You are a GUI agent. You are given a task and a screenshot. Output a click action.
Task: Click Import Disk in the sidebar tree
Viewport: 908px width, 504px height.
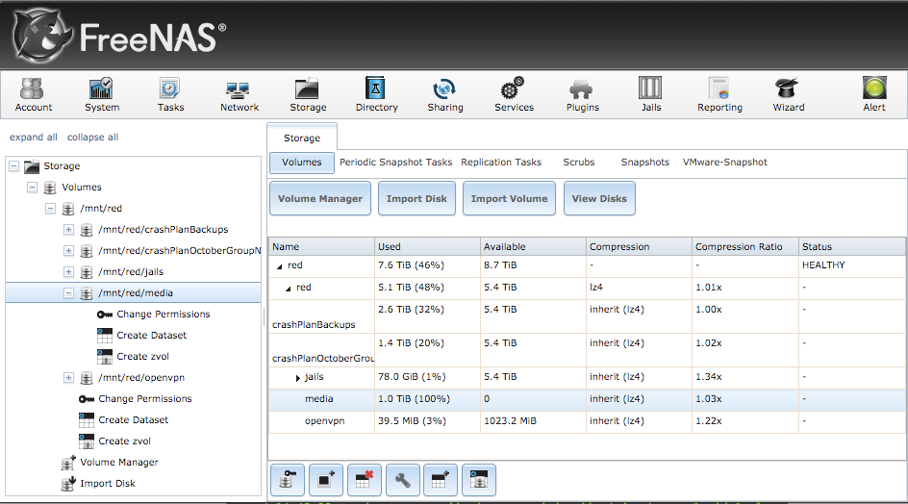pos(108,483)
